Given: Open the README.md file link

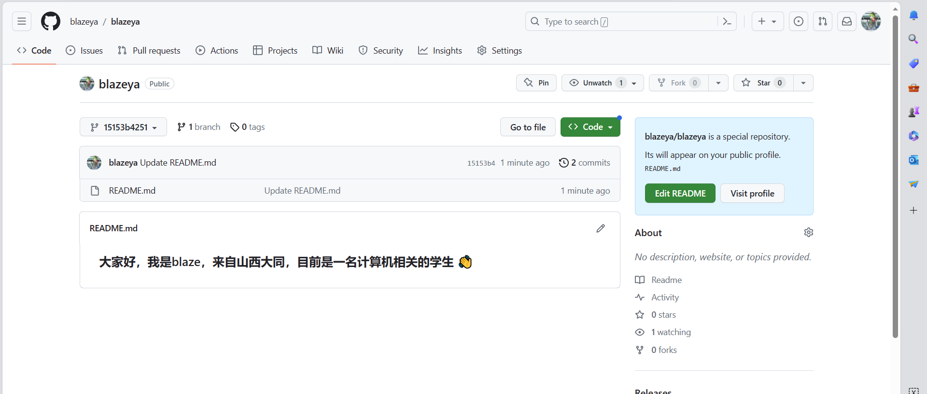Looking at the screenshot, I should click(x=132, y=191).
